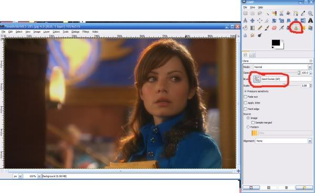Select the Text tool
The image size is (315, 193).
click(310, 21)
